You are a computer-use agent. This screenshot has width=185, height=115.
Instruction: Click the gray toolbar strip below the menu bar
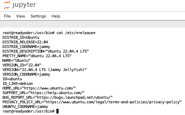[x=92, y=24]
